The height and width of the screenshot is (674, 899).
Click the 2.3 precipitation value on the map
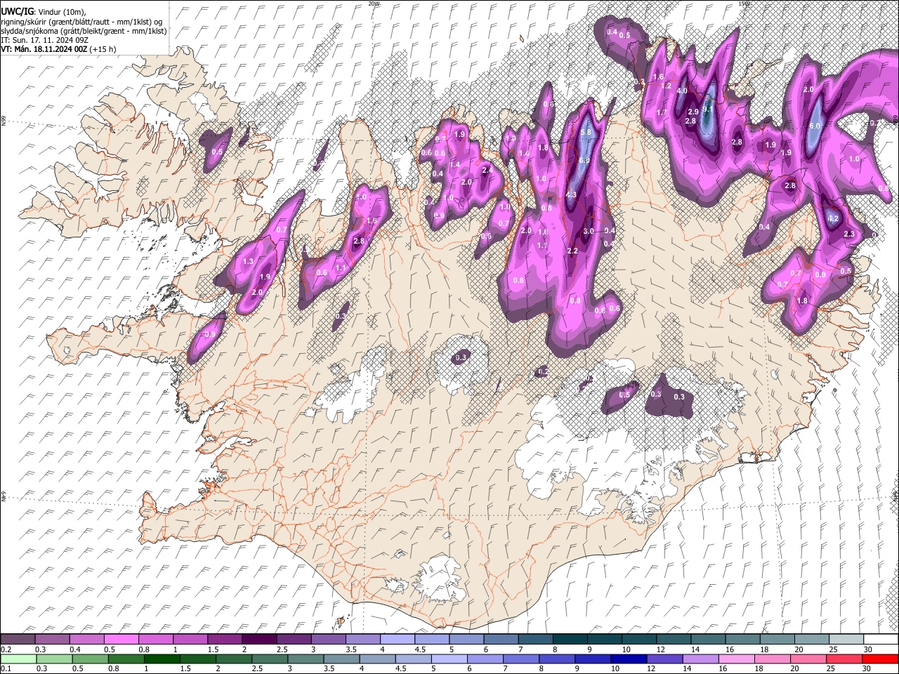[x=848, y=234]
